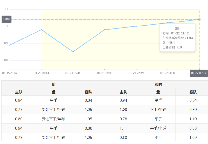The image size is (208, 144).
Task: Click the orange data point at 01-21 14:08
Action: click(105, 30)
